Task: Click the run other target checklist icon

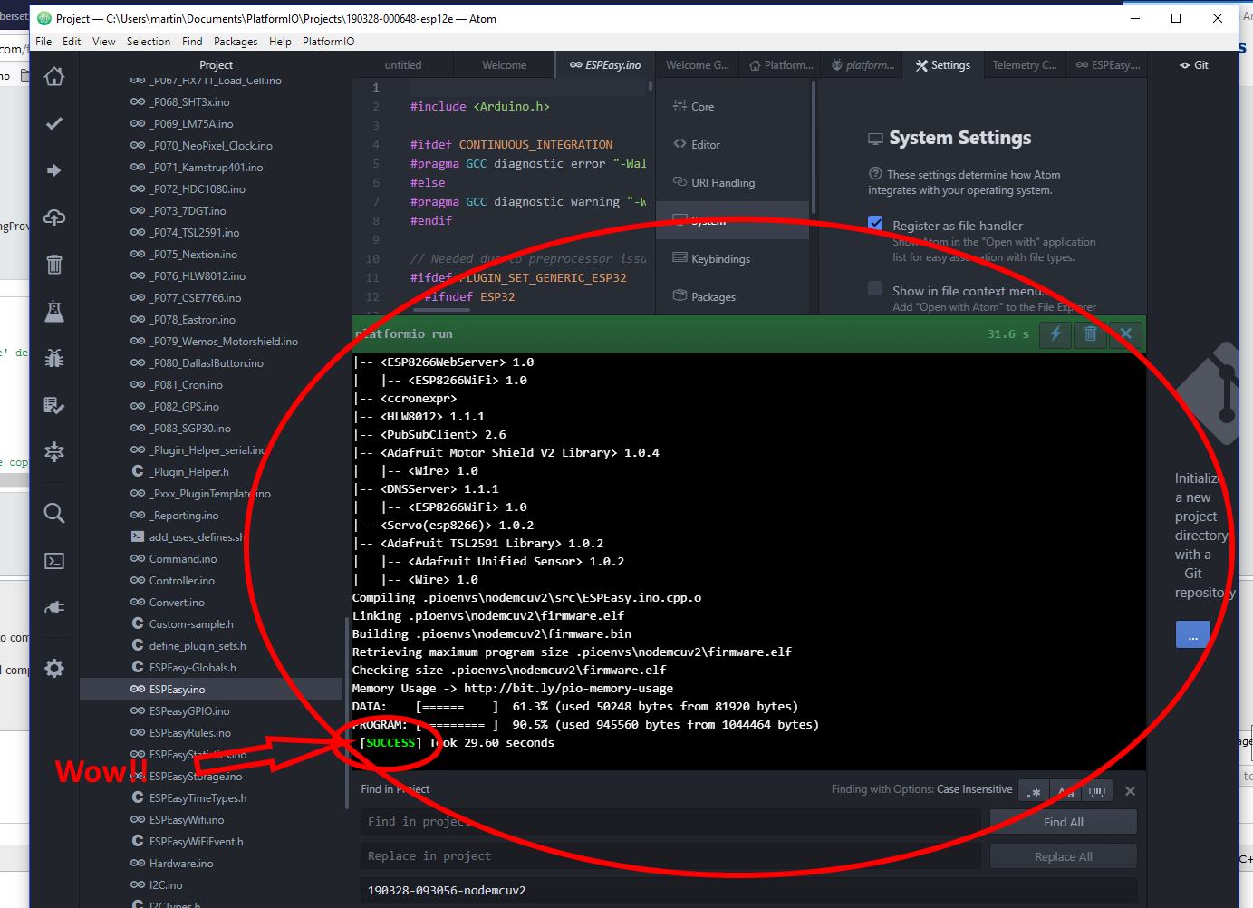Action: (54, 405)
